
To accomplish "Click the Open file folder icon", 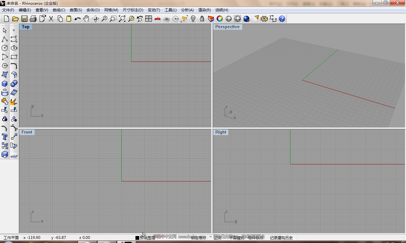I will pyautogui.click(x=15, y=19).
